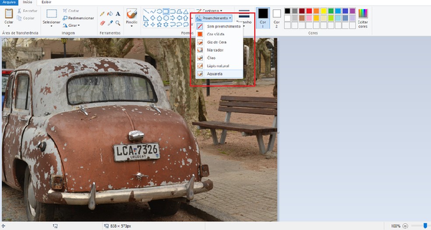Viewport: 431px width, 230px height.
Task: Choose the Right arrow shape
Action: coord(173,18)
